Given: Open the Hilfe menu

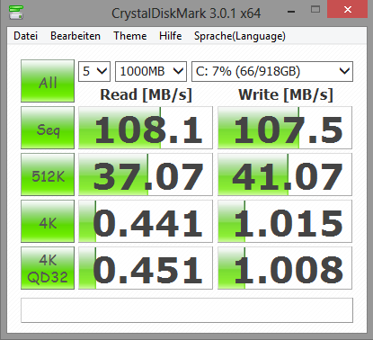Looking at the screenshot, I should [171, 36].
